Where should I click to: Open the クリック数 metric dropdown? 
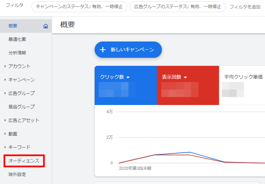128,77
